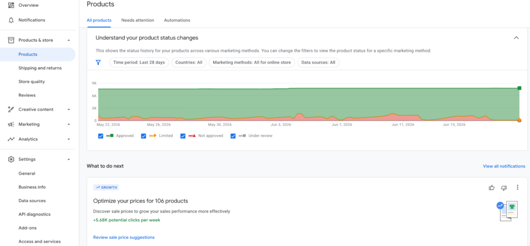This screenshot has height=246, width=530.
Task: Click the thumbs up feedback icon
Action: pos(492,188)
